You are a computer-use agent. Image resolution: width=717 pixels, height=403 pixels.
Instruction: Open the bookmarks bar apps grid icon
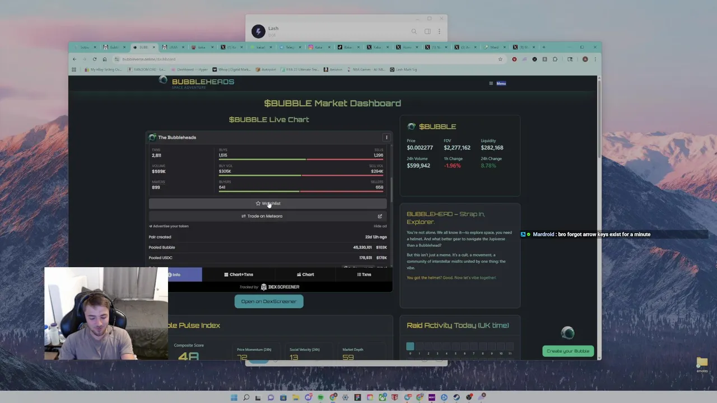tap(74, 69)
